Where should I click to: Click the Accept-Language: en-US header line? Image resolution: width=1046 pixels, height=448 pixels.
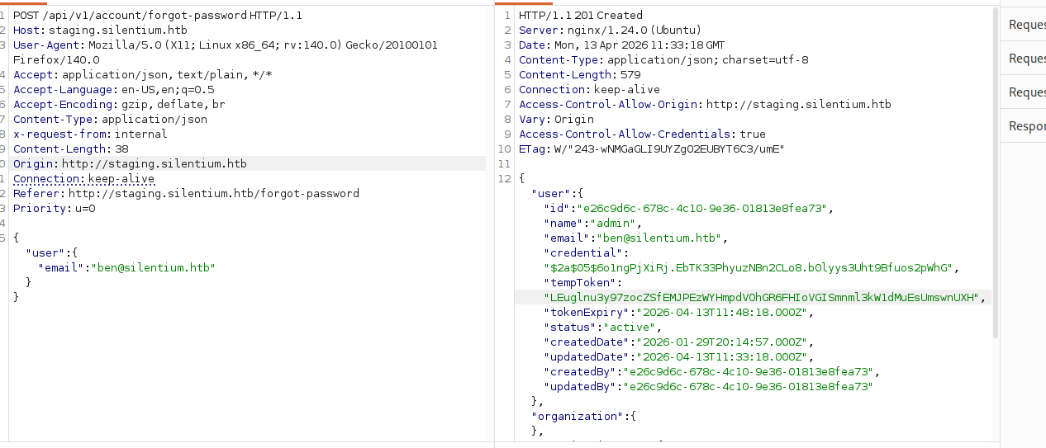114,90
